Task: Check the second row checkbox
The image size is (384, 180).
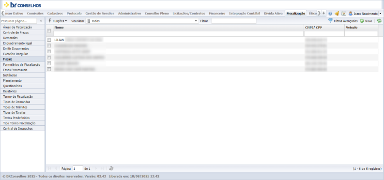Action: (49, 45)
